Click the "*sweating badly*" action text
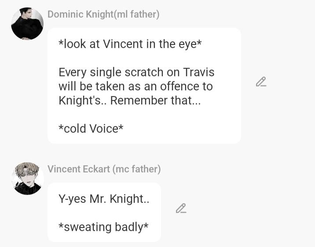 click(103, 227)
